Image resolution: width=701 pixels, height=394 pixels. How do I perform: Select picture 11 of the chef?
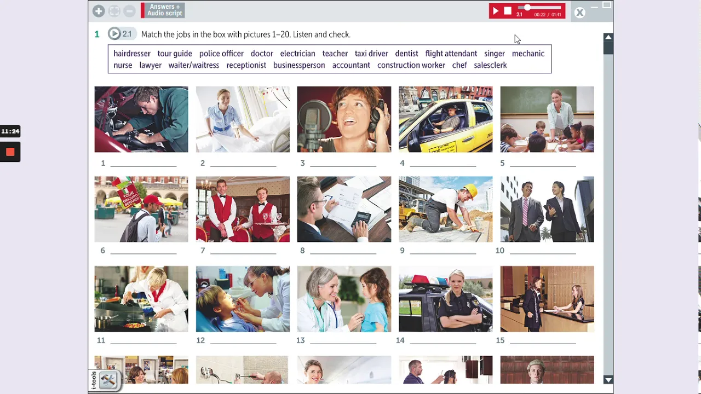coord(141,299)
